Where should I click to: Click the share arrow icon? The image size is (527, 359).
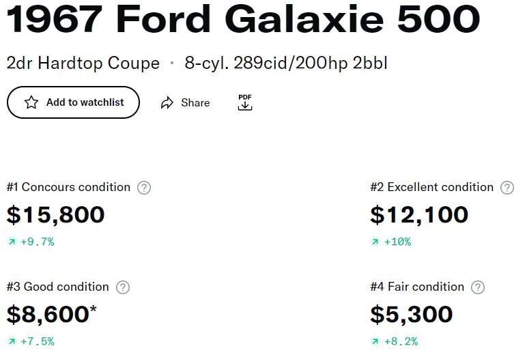[x=167, y=102]
